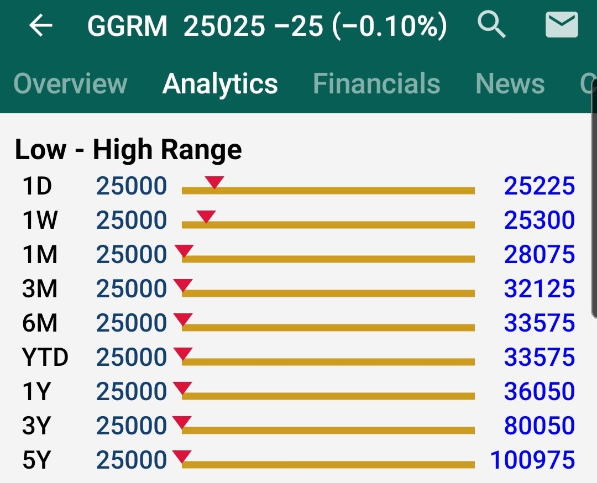Click the 1W range bar
The height and width of the screenshot is (483, 597).
click(x=328, y=225)
